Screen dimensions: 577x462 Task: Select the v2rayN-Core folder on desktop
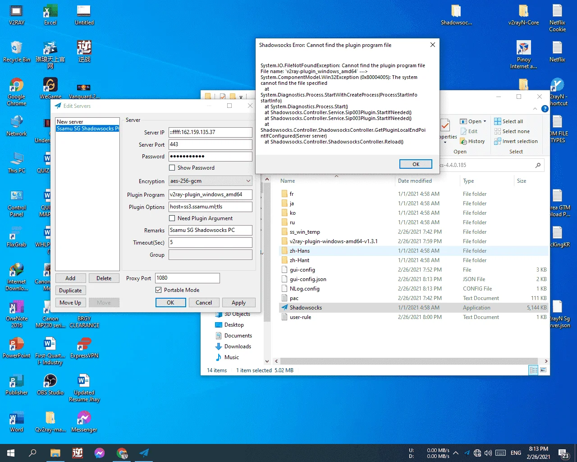[x=523, y=15]
